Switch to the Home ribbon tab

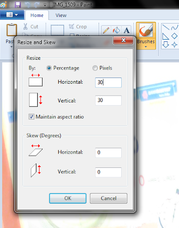pos(37,15)
